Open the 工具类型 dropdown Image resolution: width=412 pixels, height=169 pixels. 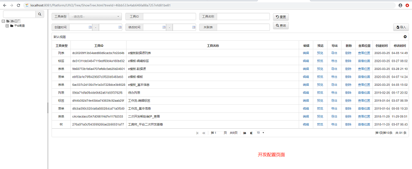tap(95, 17)
